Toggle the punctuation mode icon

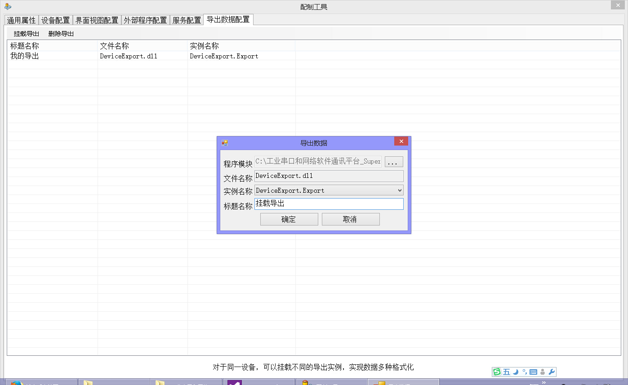pos(524,372)
